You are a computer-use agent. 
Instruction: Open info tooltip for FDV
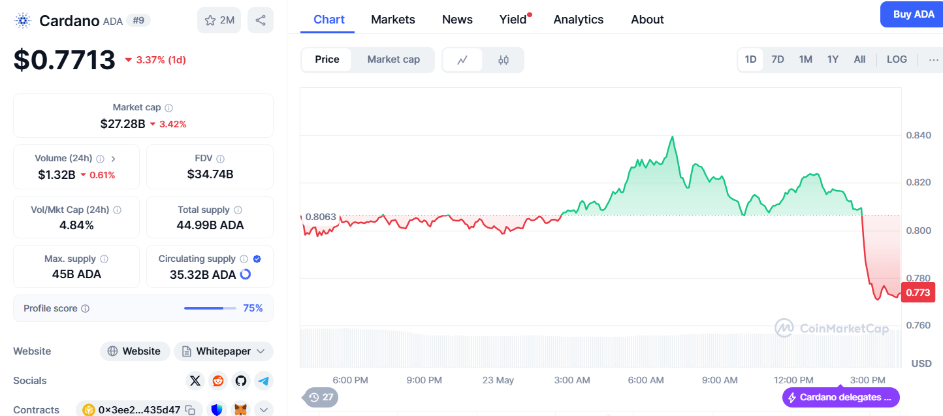click(221, 159)
